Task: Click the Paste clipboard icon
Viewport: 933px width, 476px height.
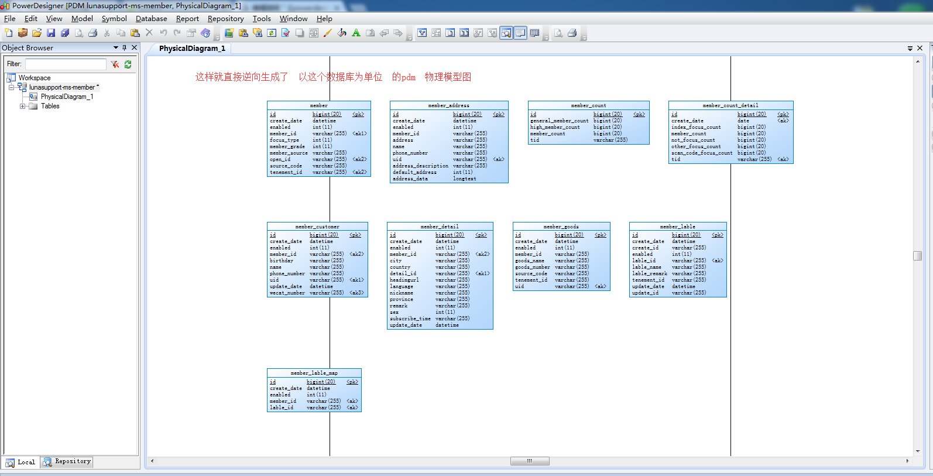Action: pos(135,33)
